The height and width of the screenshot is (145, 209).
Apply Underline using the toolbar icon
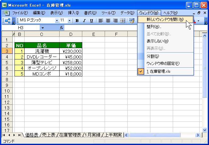pyautogui.click(x=91, y=21)
